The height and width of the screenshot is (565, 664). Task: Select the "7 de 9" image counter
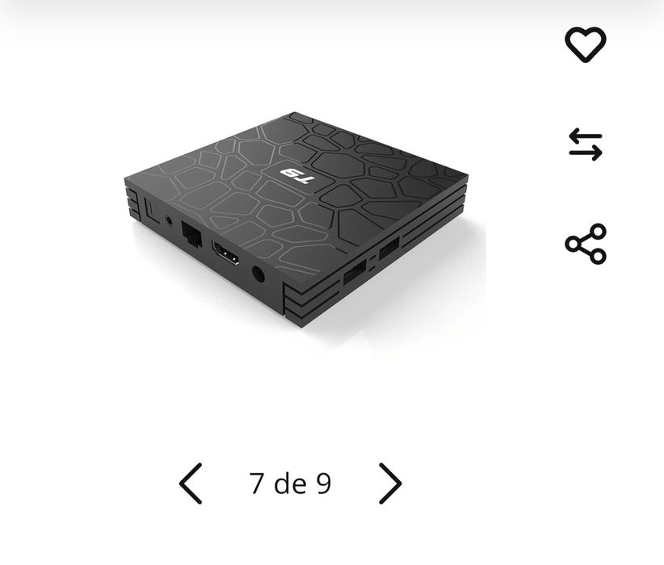(290, 483)
